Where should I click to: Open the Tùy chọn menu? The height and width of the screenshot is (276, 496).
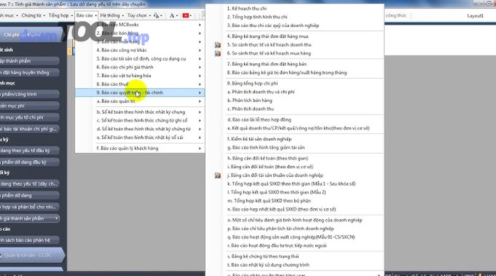(138, 15)
